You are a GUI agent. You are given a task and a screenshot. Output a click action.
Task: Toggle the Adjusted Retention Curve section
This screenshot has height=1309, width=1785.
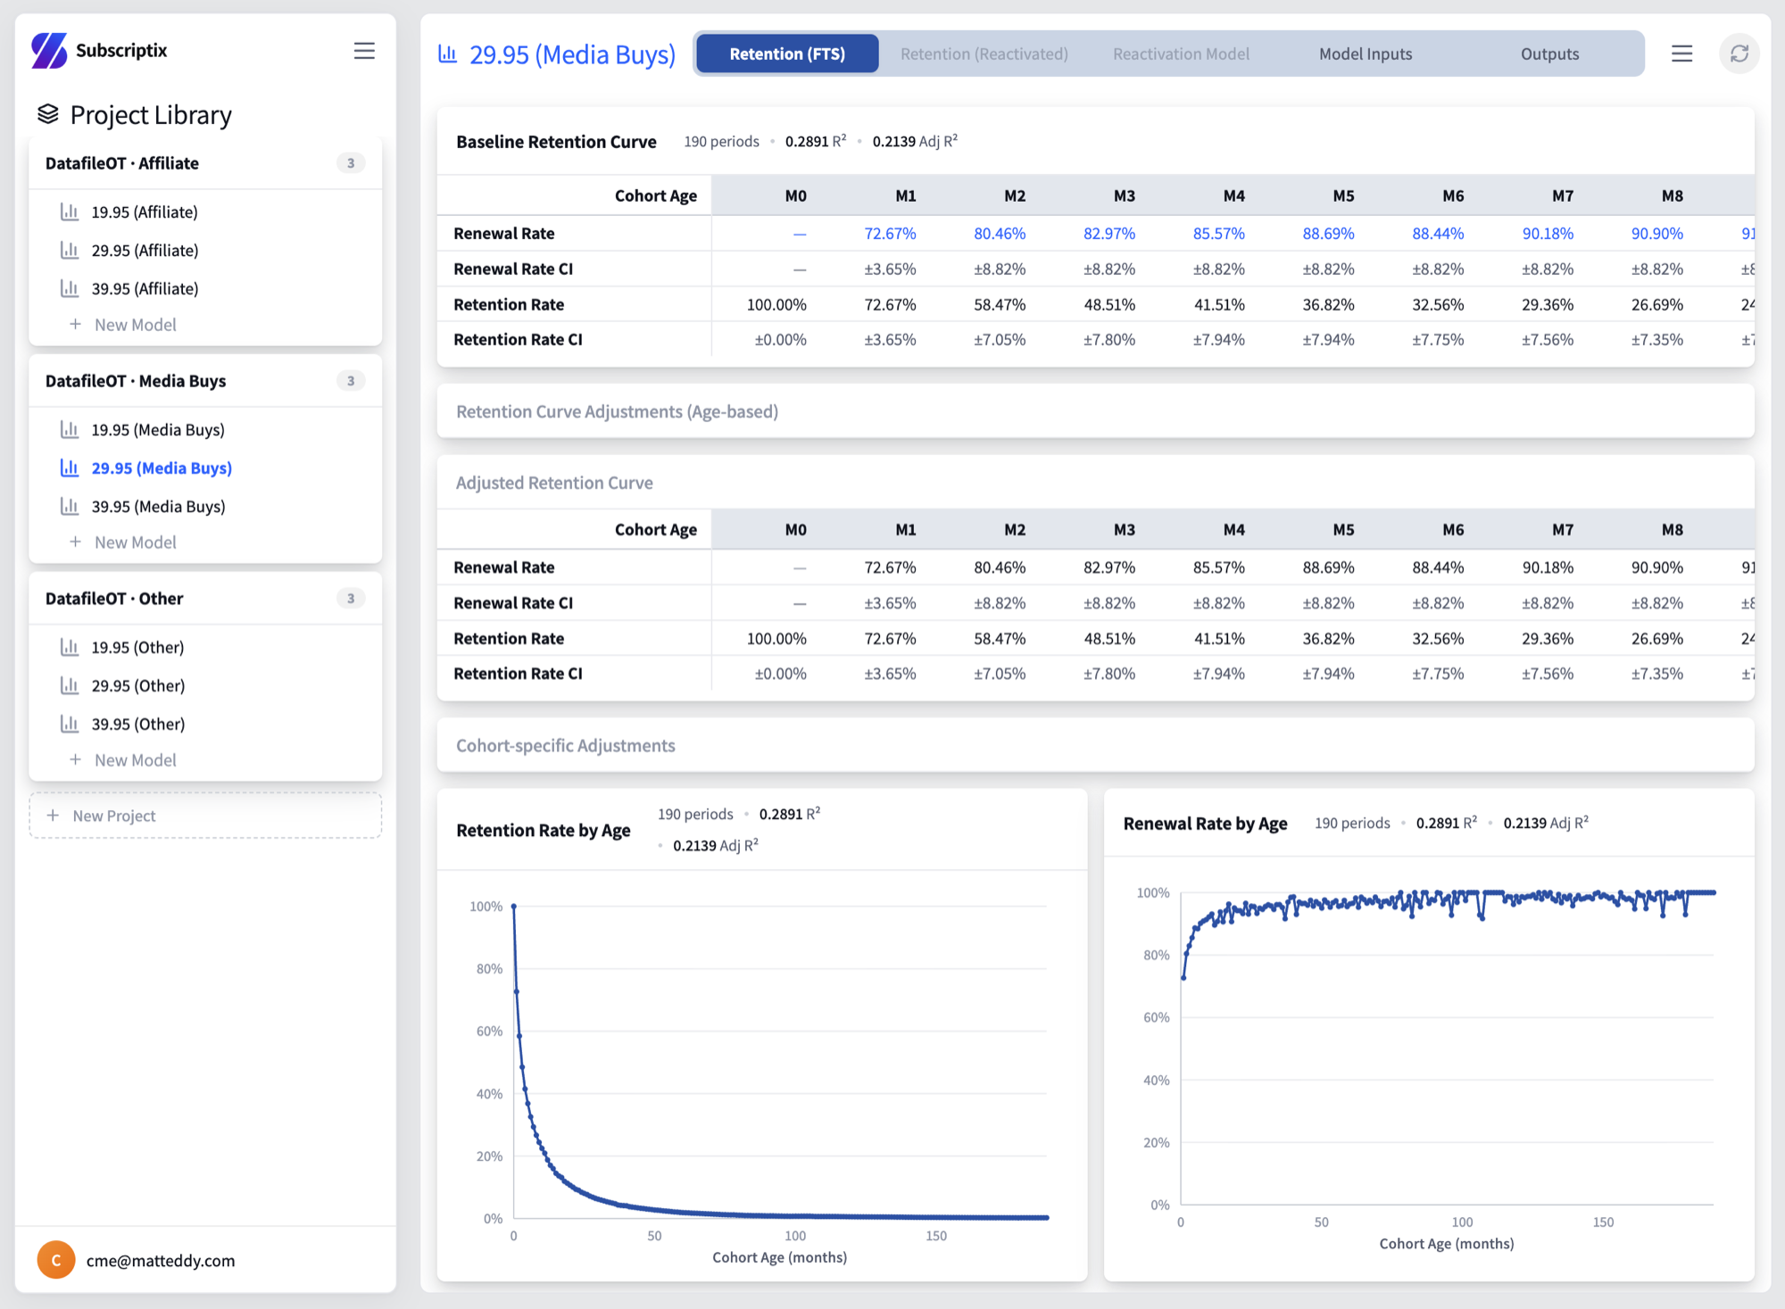click(1095, 483)
